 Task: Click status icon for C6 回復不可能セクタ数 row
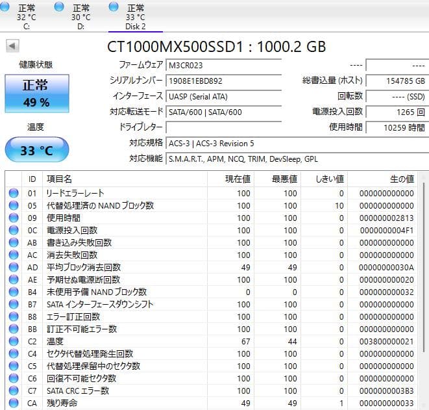click(x=14, y=378)
